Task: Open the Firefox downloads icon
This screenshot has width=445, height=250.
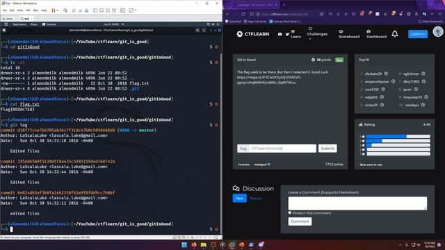Action: pyautogui.click(x=338, y=14)
